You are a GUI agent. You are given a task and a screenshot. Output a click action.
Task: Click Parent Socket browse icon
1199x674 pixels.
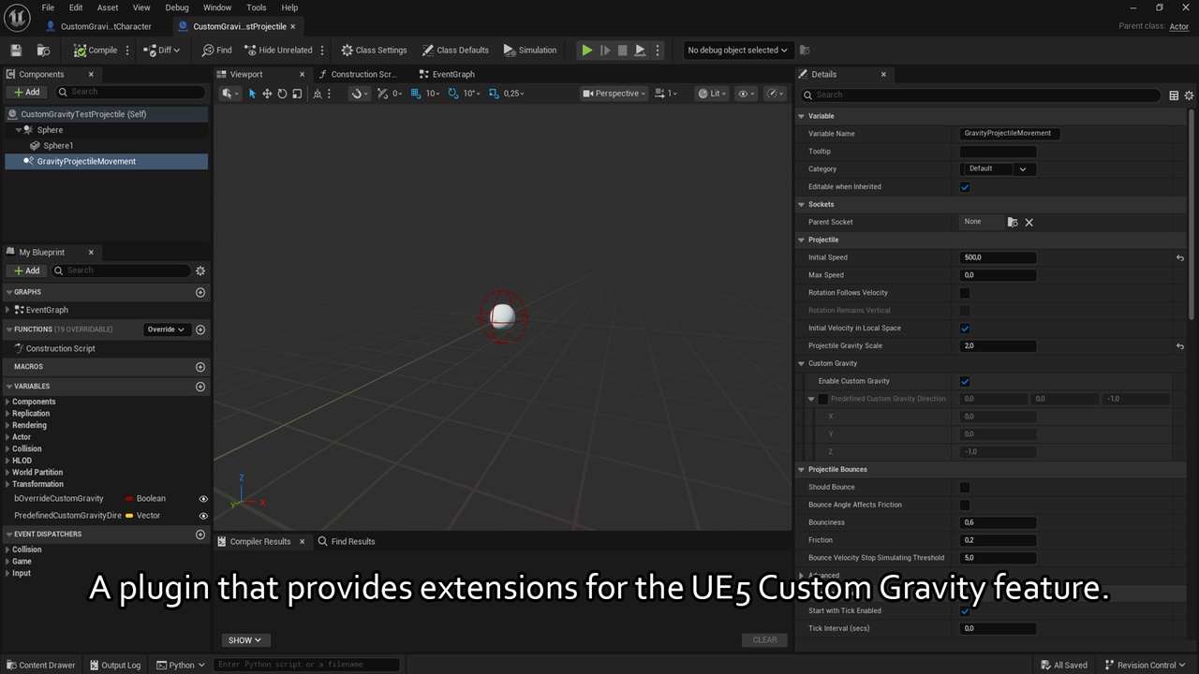coord(1013,222)
